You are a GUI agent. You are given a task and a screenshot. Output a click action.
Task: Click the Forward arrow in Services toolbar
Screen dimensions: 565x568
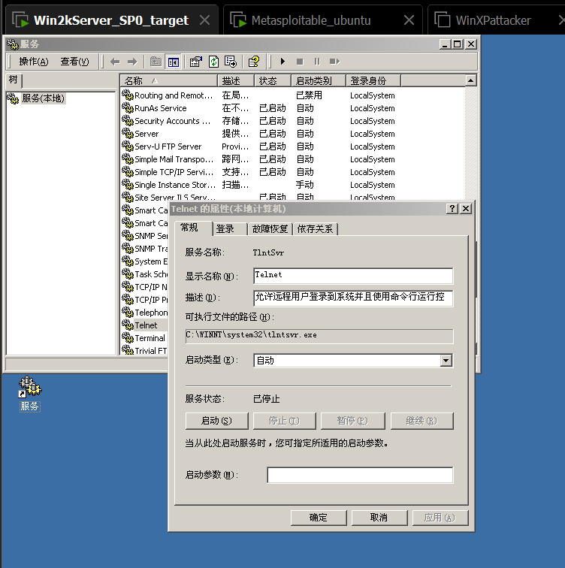click(x=132, y=62)
